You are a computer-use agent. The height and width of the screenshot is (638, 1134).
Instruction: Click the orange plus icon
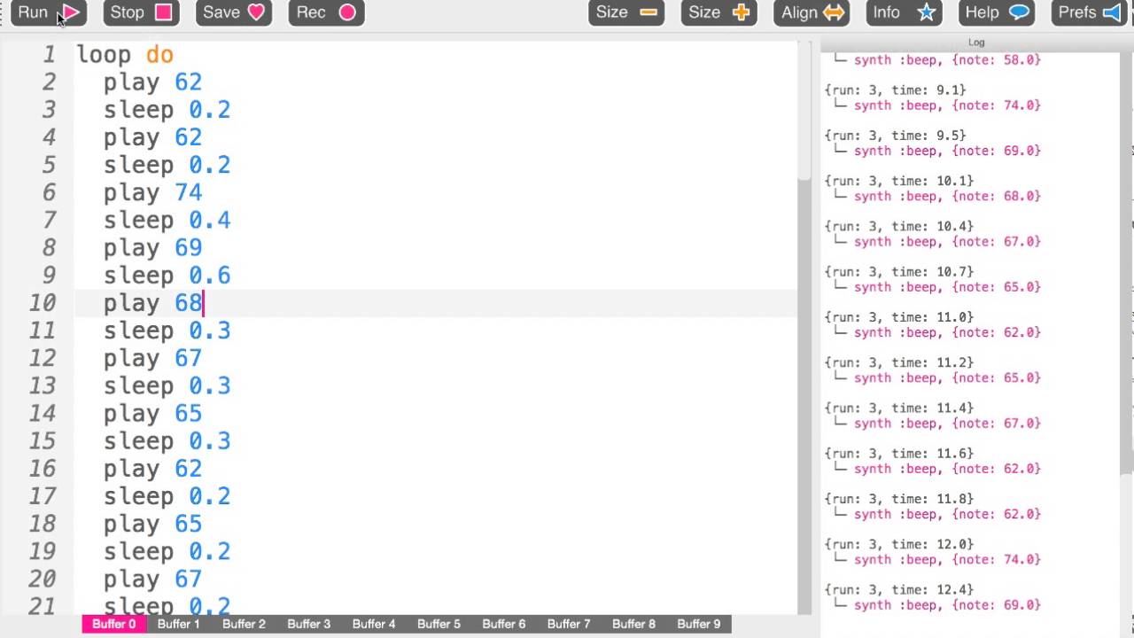tap(742, 12)
